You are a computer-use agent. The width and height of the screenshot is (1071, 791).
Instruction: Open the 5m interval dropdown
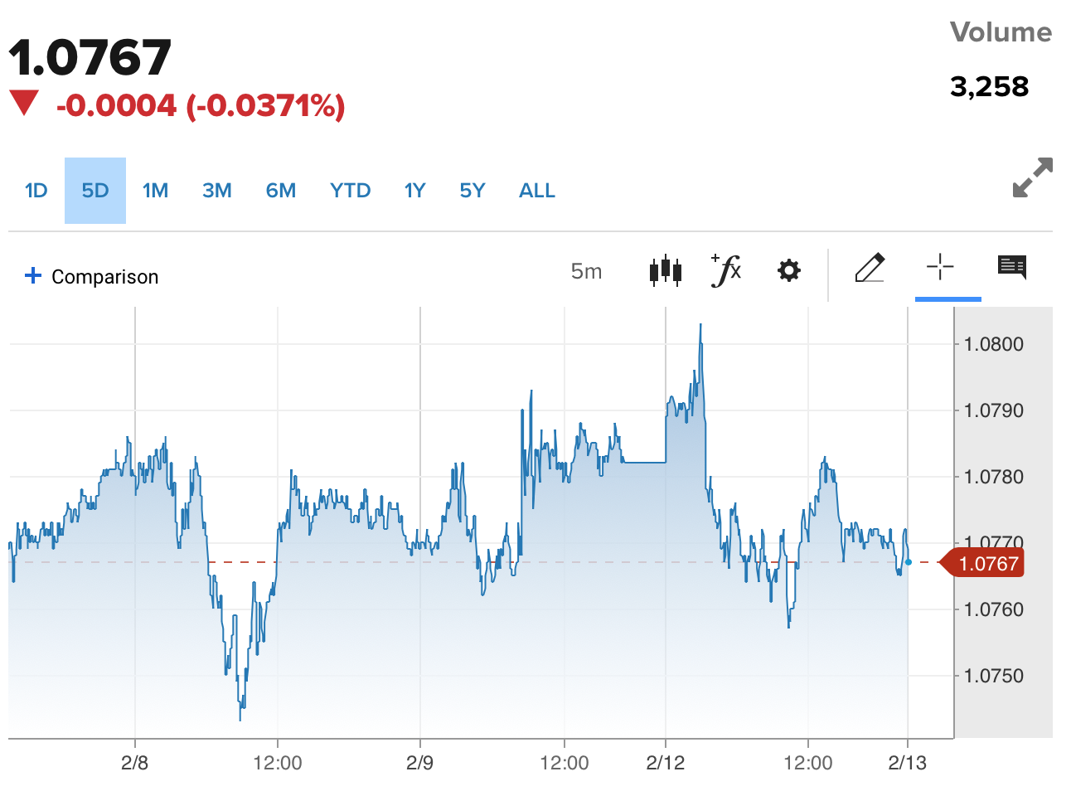tap(586, 271)
